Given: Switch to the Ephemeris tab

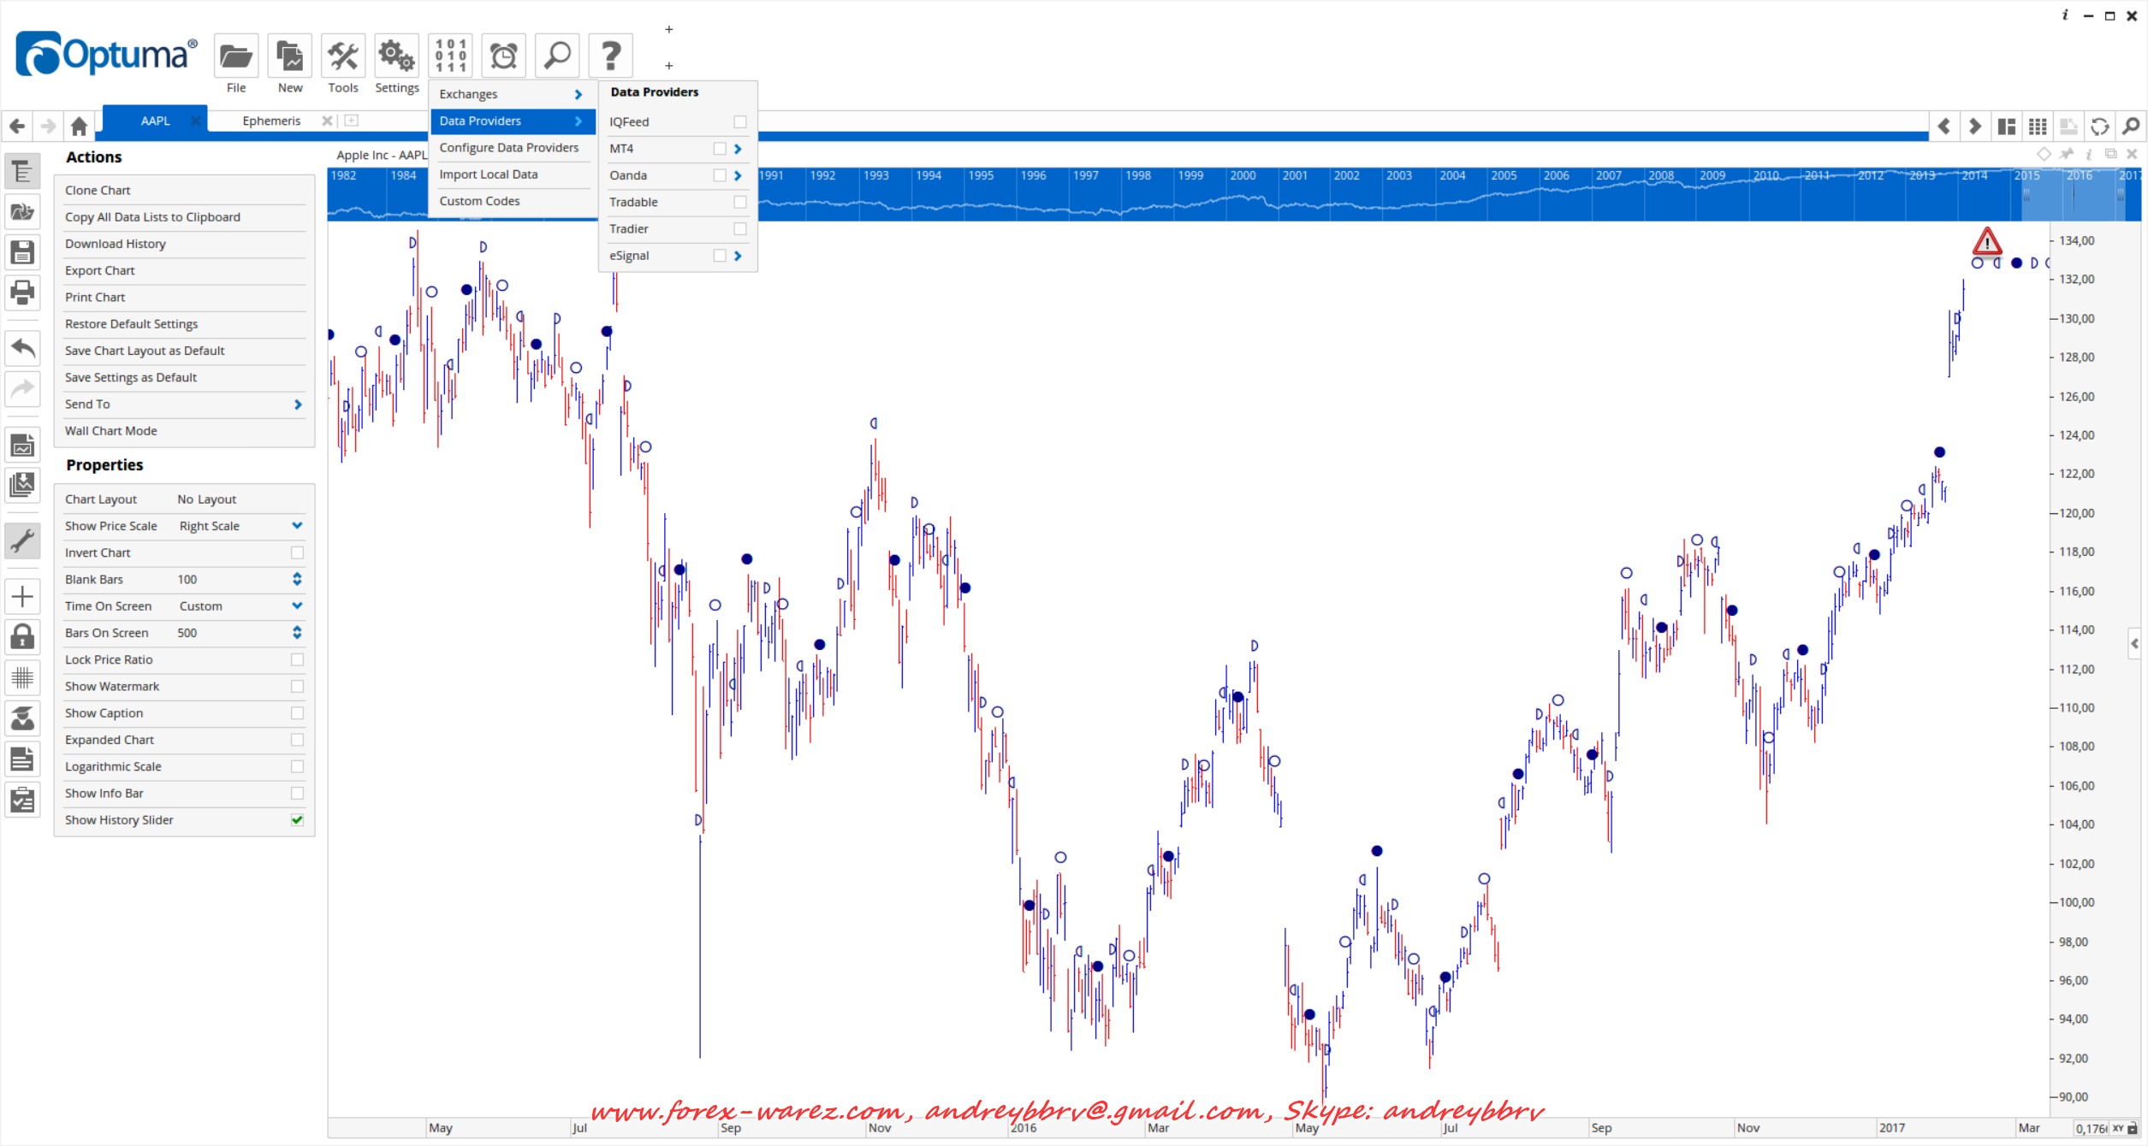Looking at the screenshot, I should (271, 121).
